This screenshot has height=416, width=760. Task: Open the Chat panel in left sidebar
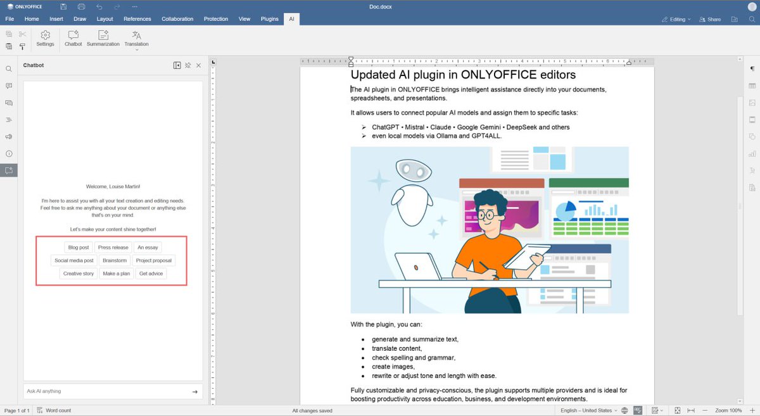[x=9, y=103]
